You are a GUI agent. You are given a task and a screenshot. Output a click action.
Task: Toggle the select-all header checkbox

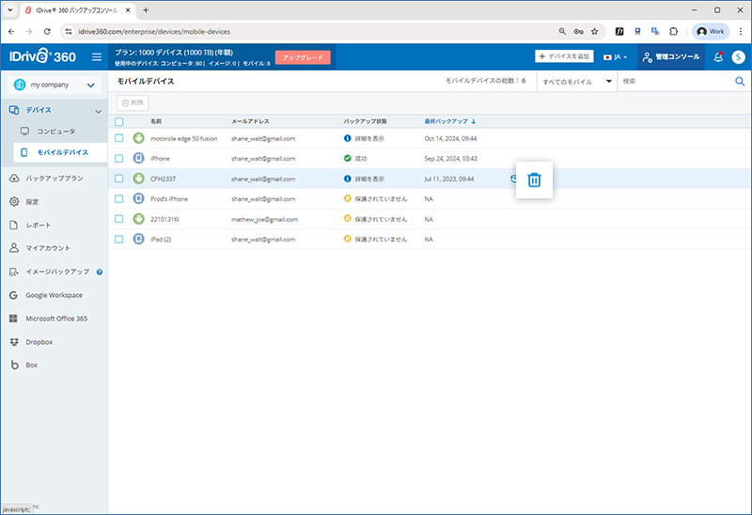(x=118, y=121)
